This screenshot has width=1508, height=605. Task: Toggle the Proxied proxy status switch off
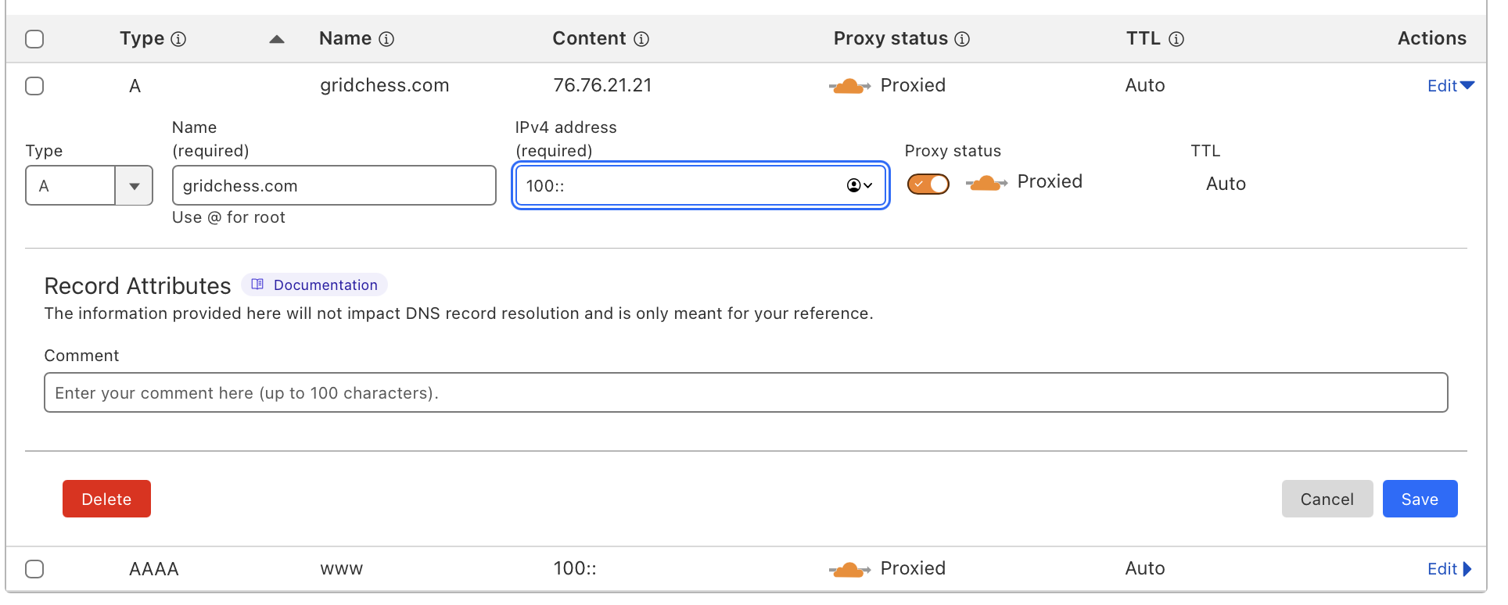point(928,184)
